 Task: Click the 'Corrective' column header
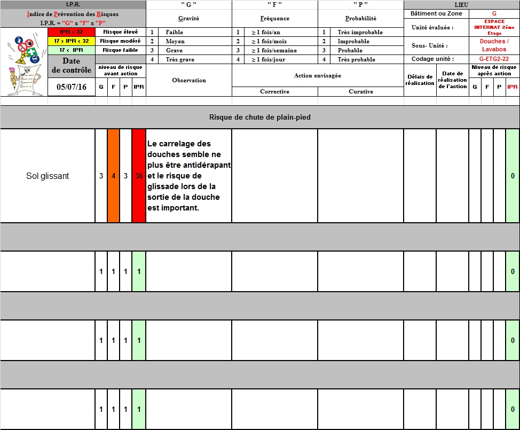pos(274,91)
